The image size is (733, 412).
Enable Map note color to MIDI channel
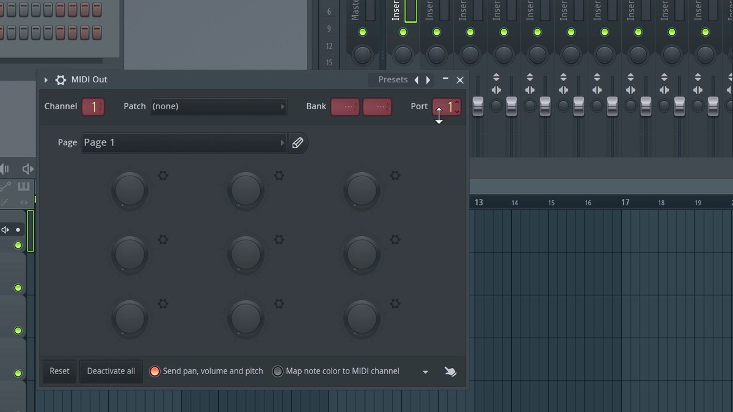[278, 371]
